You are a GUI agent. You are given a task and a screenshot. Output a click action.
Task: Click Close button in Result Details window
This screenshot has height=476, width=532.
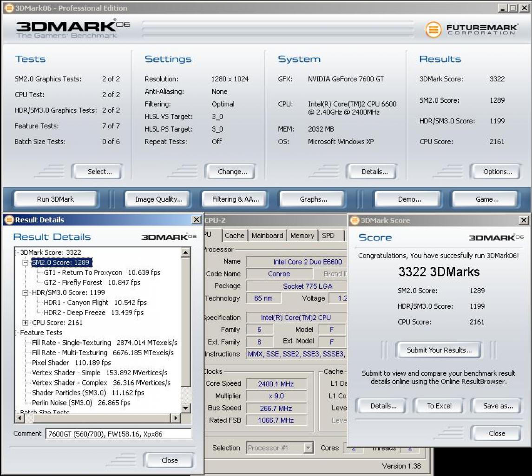click(170, 460)
